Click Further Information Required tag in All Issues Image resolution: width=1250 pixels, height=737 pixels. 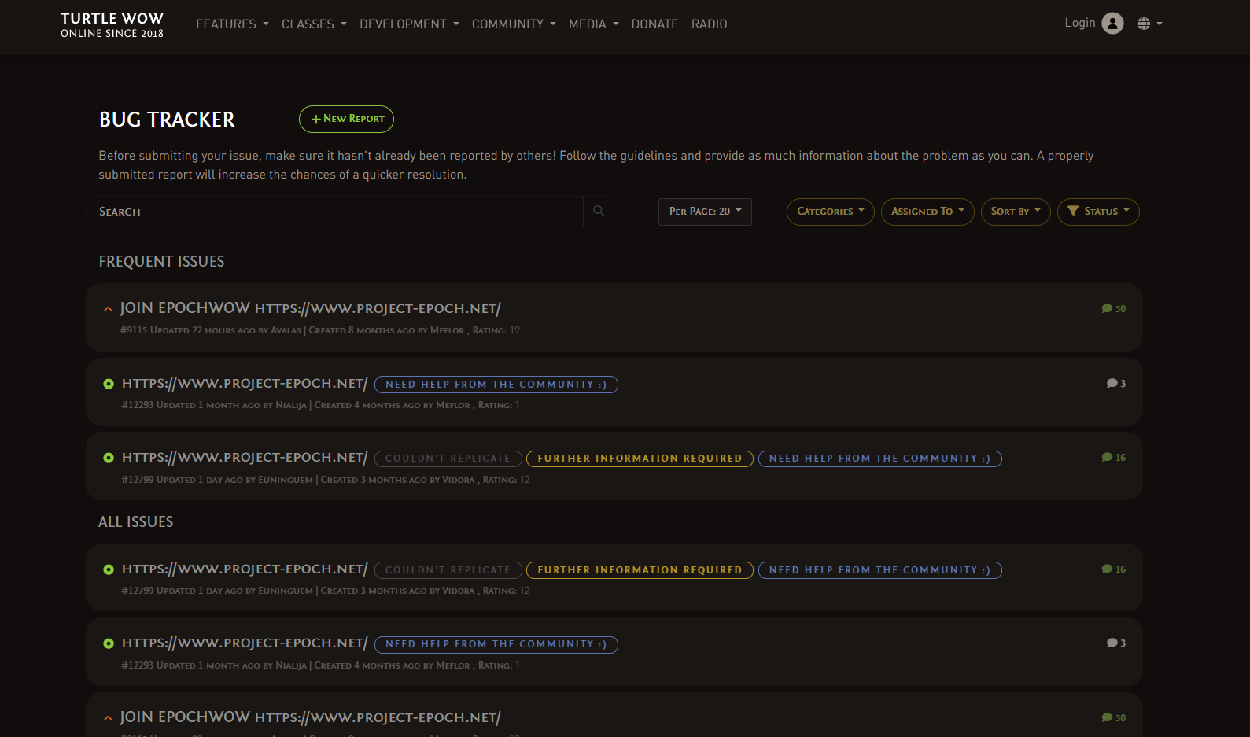[x=640, y=570]
